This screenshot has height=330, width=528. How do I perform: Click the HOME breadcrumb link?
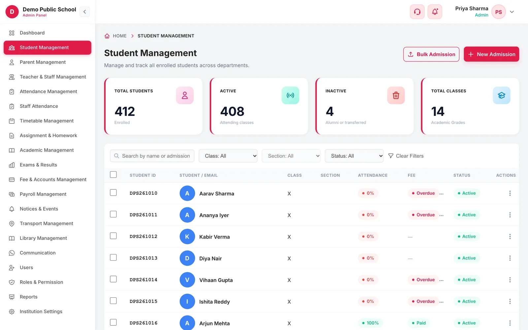120,36
